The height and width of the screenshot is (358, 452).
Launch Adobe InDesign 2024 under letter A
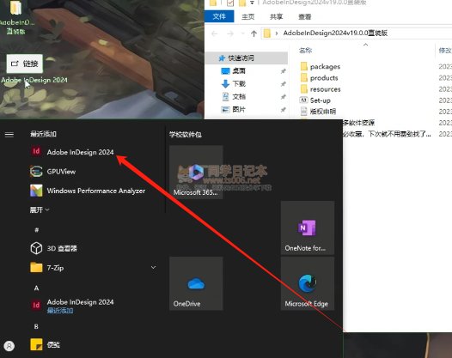(72, 305)
